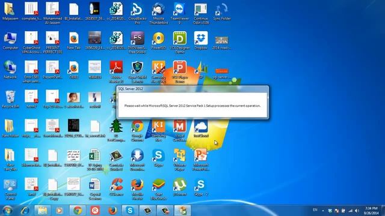Launch CloudBacko Pro shortcut
This screenshot has width=385, height=216.
pyautogui.click(x=137, y=13)
